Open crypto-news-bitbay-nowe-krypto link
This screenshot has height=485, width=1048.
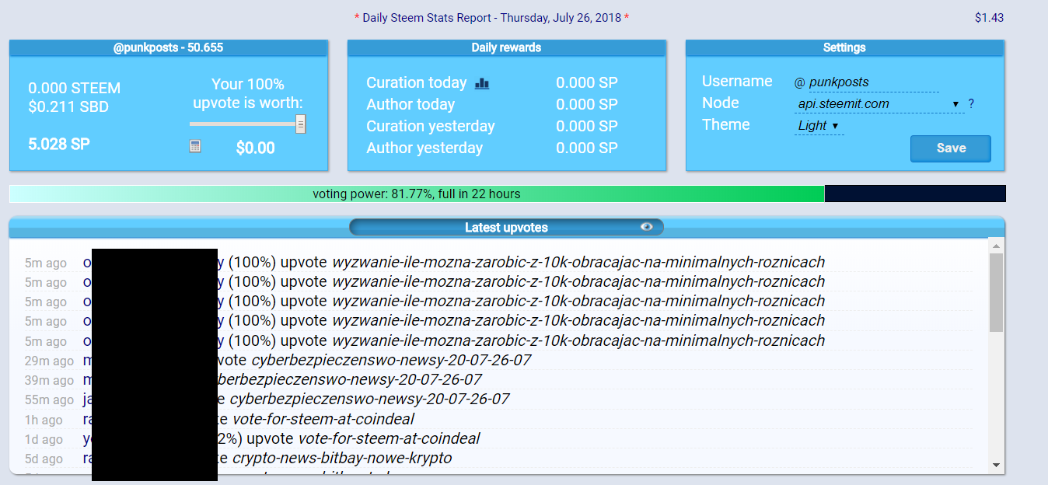(x=342, y=458)
